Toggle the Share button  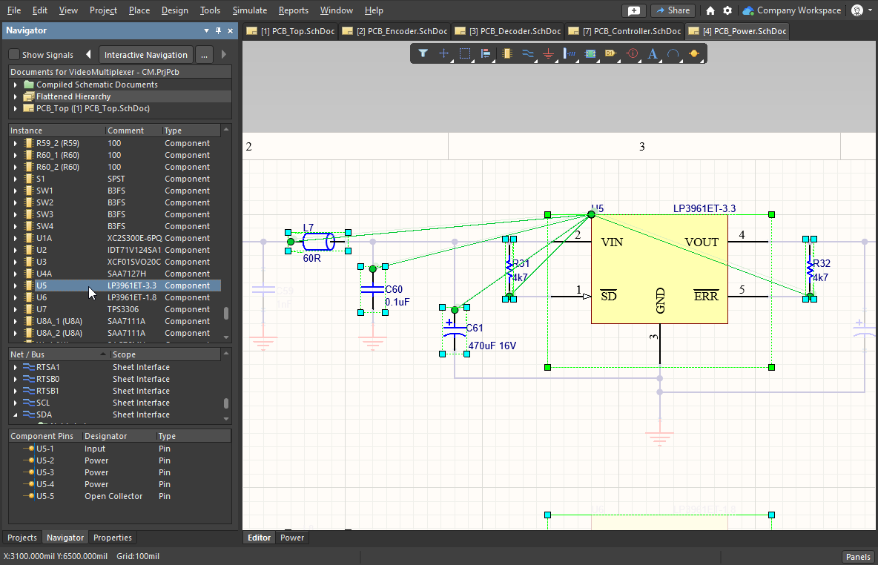(673, 10)
